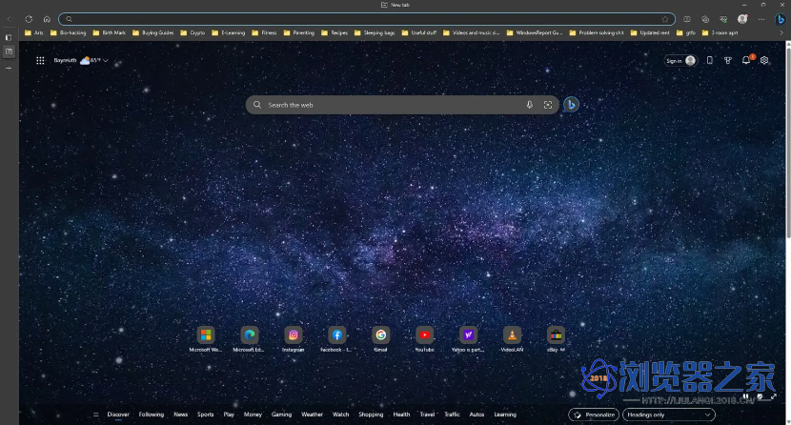This screenshot has width=791, height=425.
Task: Add a new tab with plus icon
Action: pyautogui.click(x=9, y=68)
